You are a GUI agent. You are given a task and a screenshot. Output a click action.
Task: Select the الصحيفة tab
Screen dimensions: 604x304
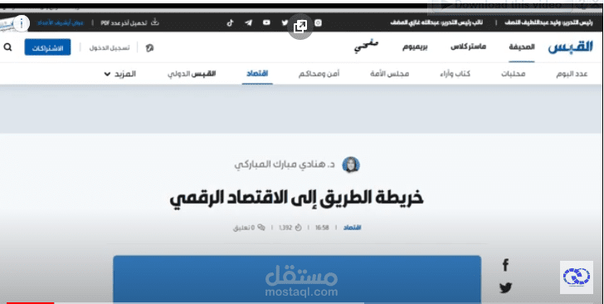click(522, 47)
